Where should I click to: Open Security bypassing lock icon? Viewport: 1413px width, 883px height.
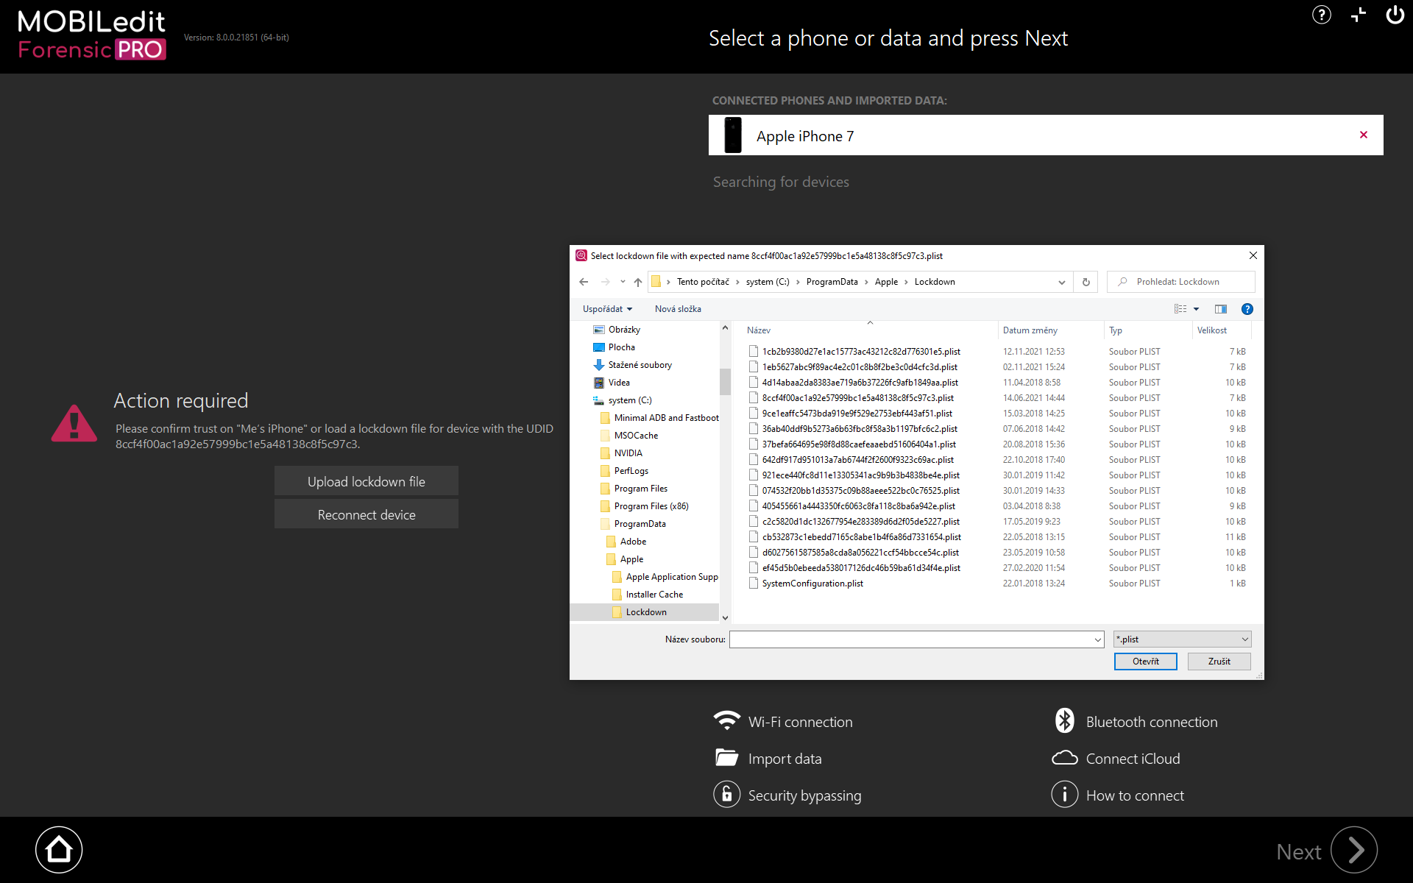click(x=727, y=795)
